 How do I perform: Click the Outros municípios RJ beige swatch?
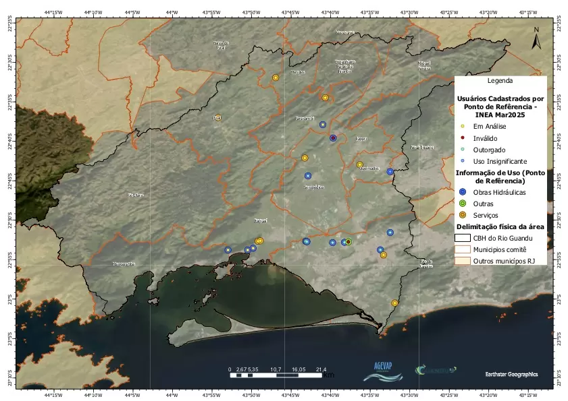click(462, 259)
